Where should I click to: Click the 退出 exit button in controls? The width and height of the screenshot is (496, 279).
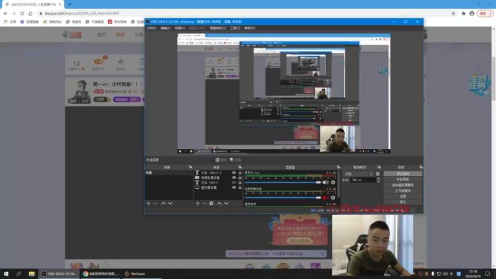click(x=402, y=202)
